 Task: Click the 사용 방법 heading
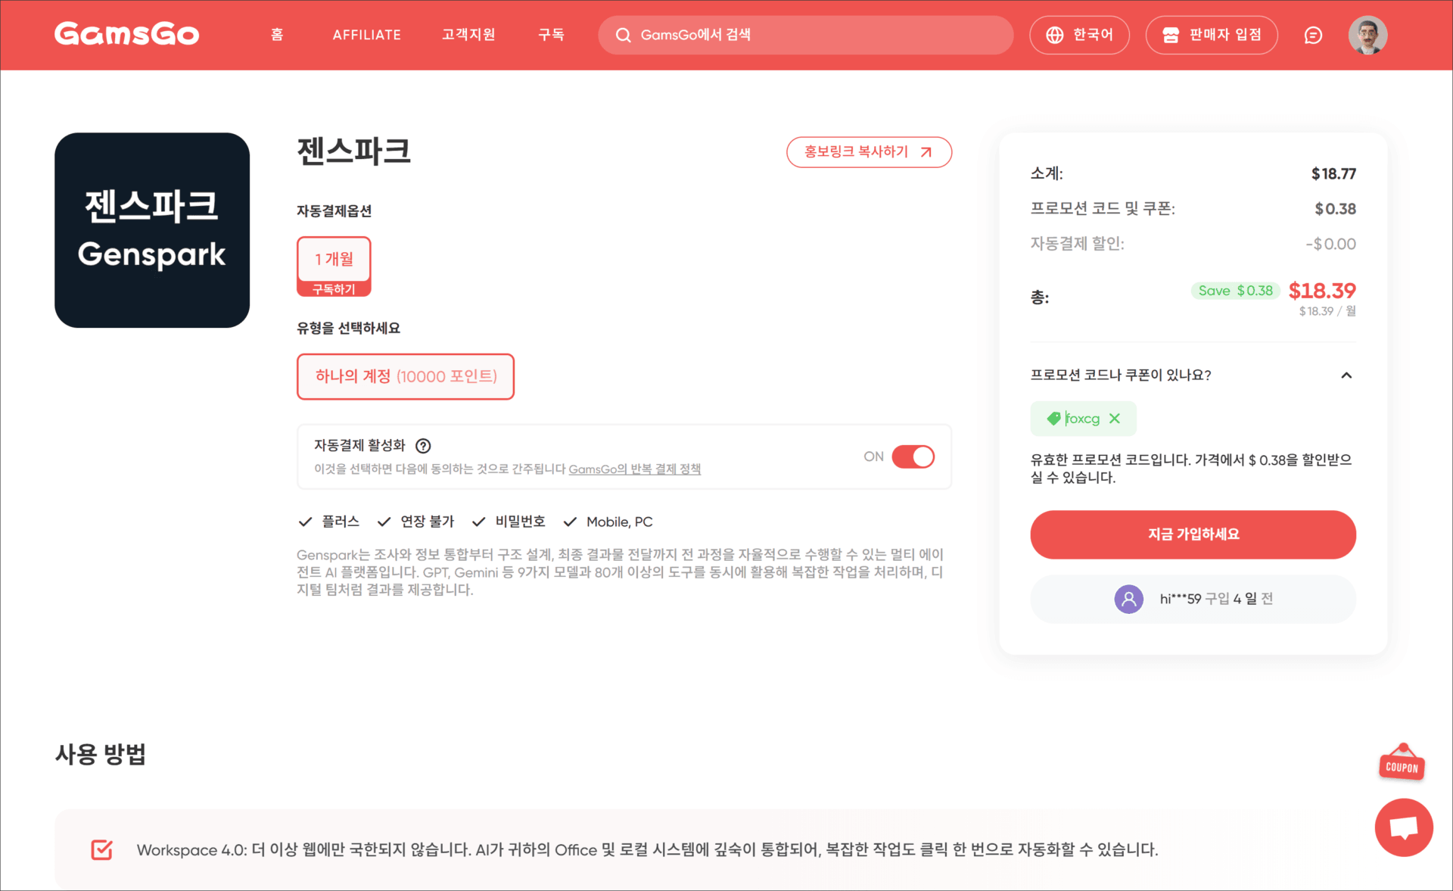(101, 754)
